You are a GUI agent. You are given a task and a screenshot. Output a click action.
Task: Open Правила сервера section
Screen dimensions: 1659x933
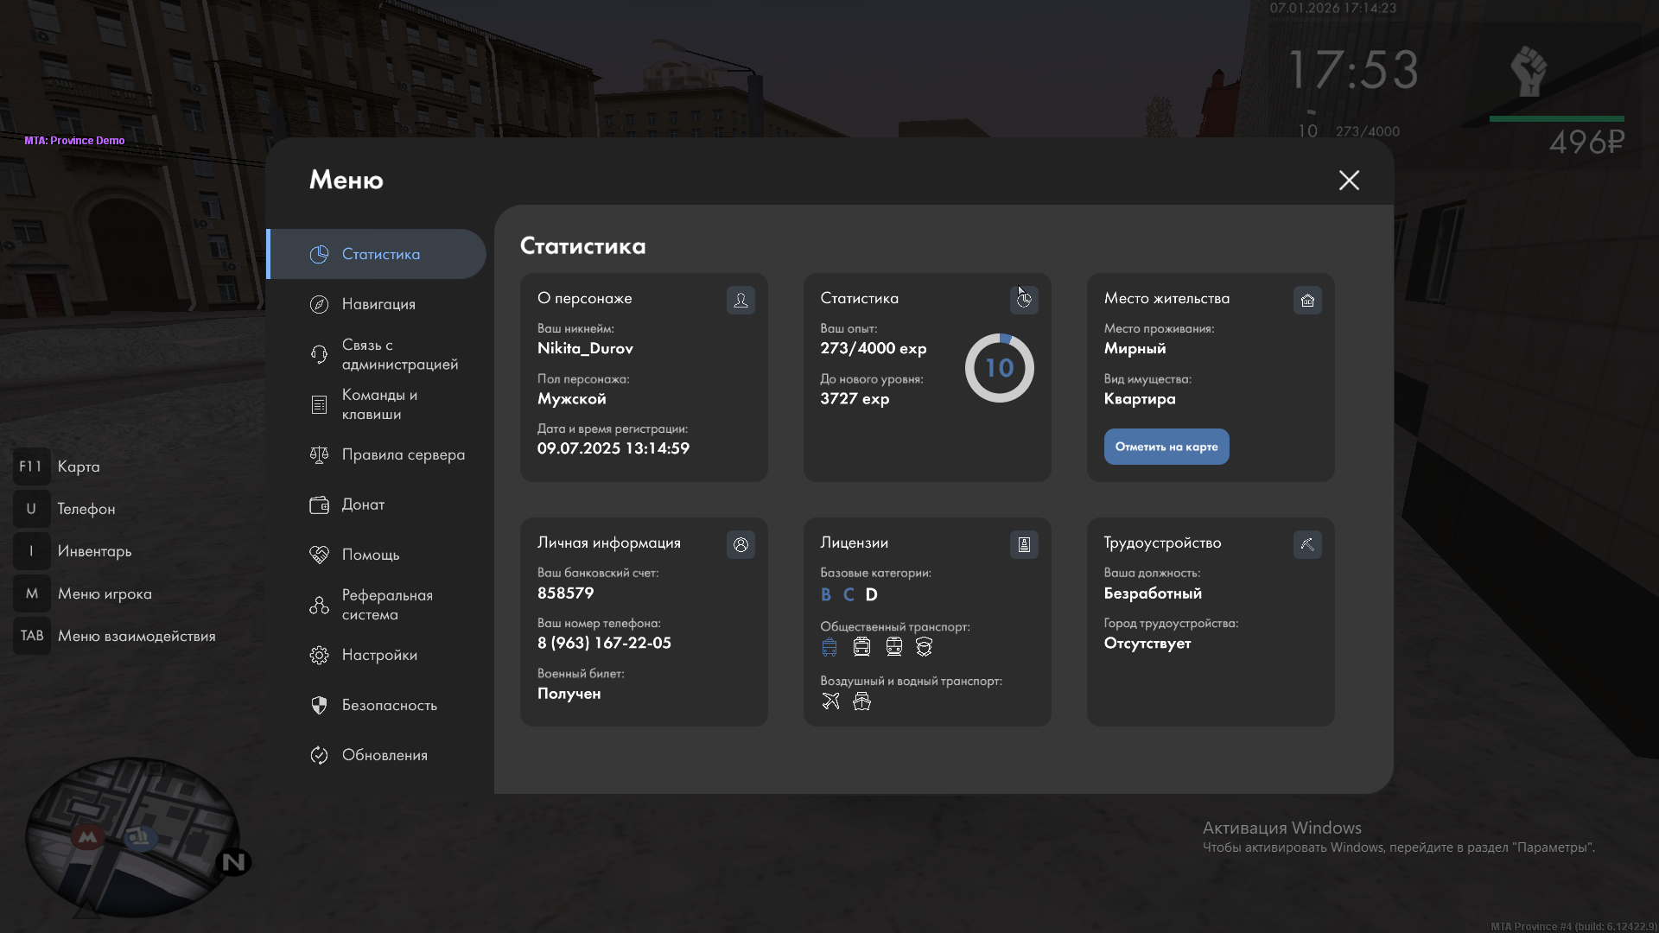403,454
